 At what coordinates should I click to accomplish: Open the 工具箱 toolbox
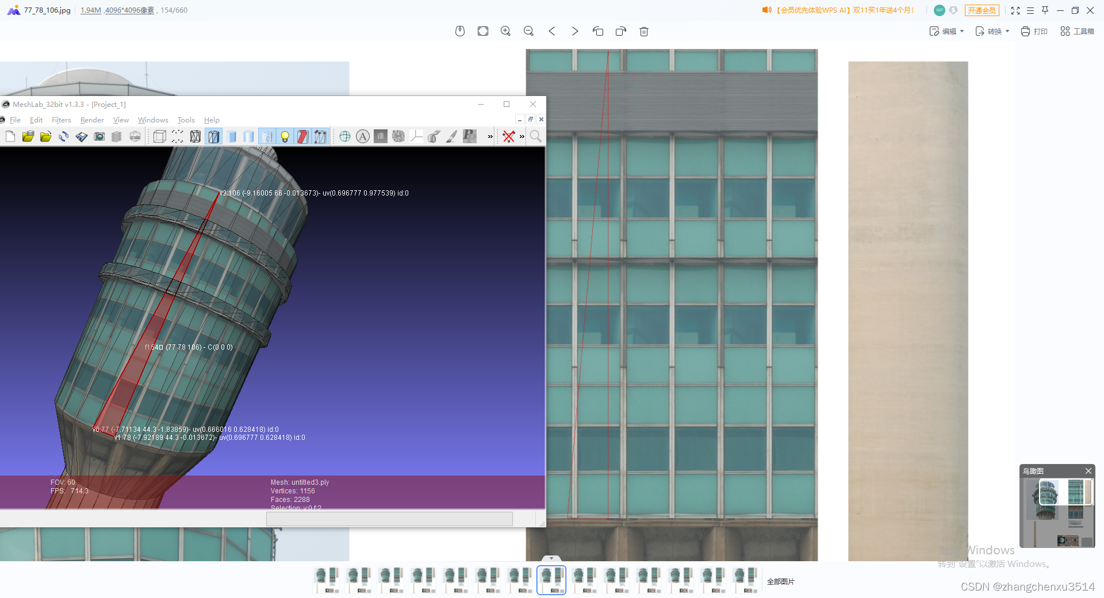click(x=1077, y=31)
